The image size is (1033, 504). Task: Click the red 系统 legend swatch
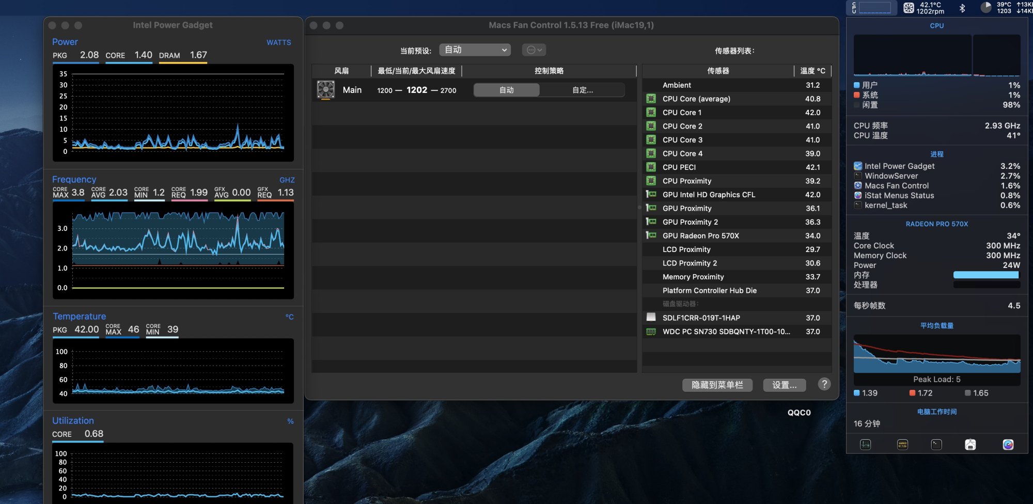[x=857, y=95]
